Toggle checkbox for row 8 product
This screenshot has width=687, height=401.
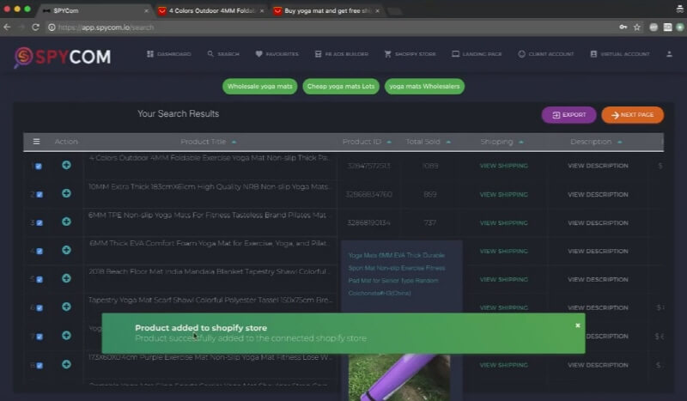point(40,365)
